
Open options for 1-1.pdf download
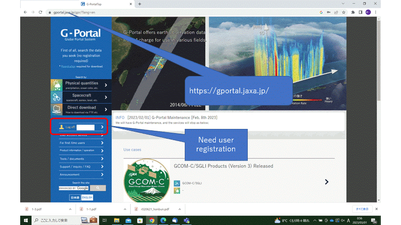point(125,209)
